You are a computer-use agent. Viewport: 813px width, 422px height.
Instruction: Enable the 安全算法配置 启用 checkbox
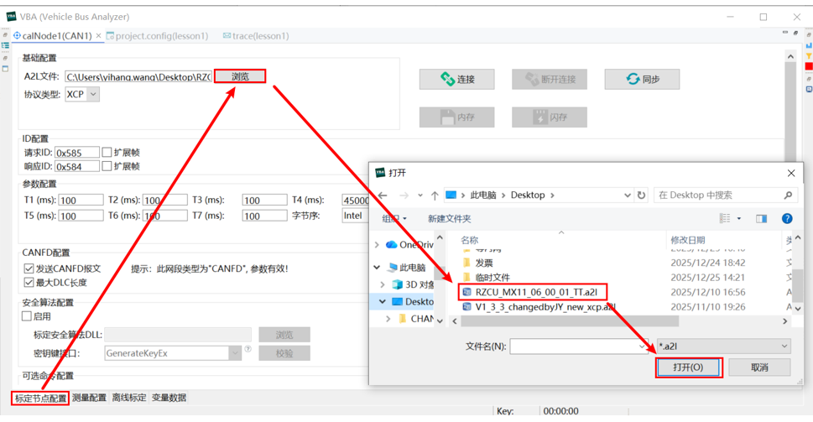pos(27,315)
